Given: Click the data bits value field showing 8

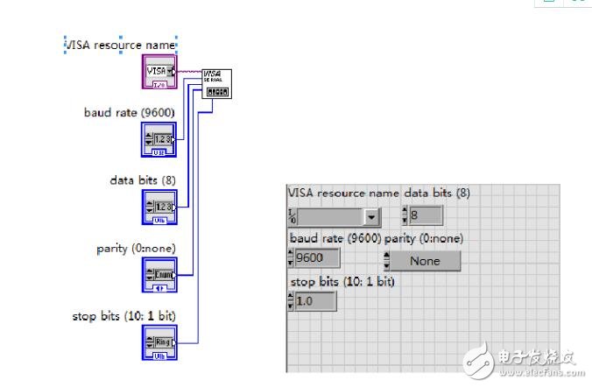Looking at the screenshot, I should (426, 215).
